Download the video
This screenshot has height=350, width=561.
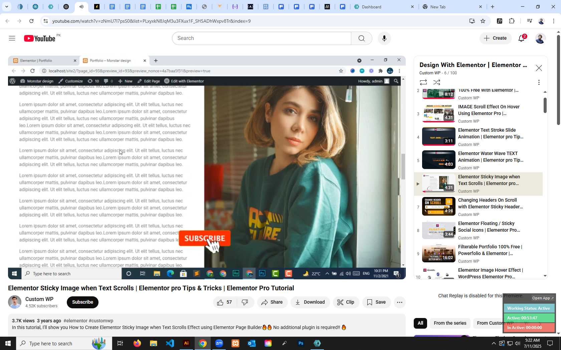(x=310, y=302)
